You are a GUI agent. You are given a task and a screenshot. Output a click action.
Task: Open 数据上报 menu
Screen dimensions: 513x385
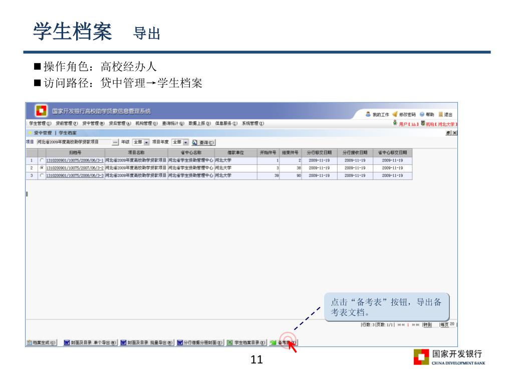tap(199, 123)
